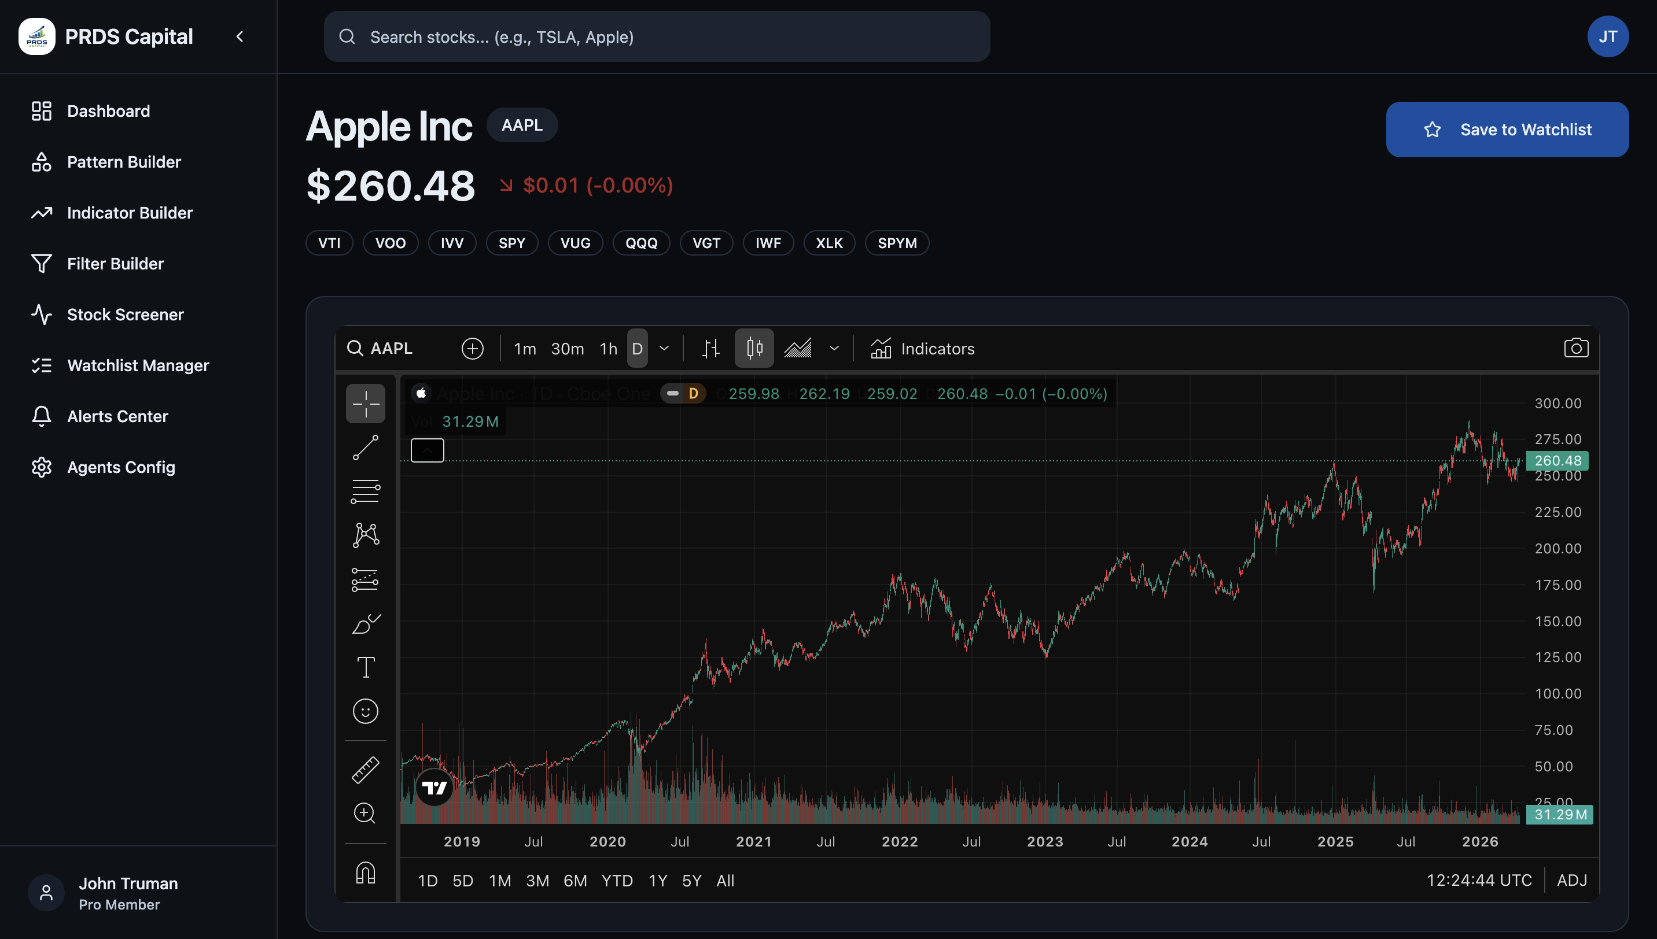
Task: Set chart range to 6M
Action: point(575,881)
